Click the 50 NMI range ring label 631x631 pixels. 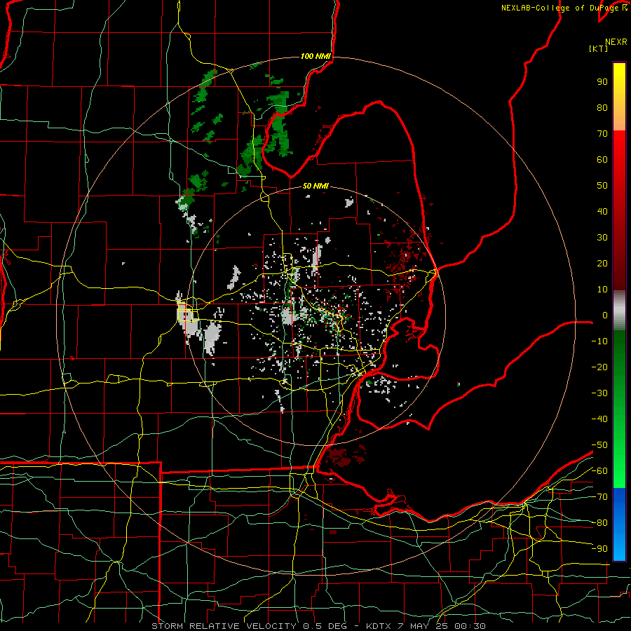(315, 186)
